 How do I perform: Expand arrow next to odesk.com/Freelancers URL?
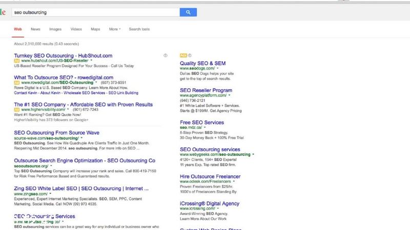(234, 181)
